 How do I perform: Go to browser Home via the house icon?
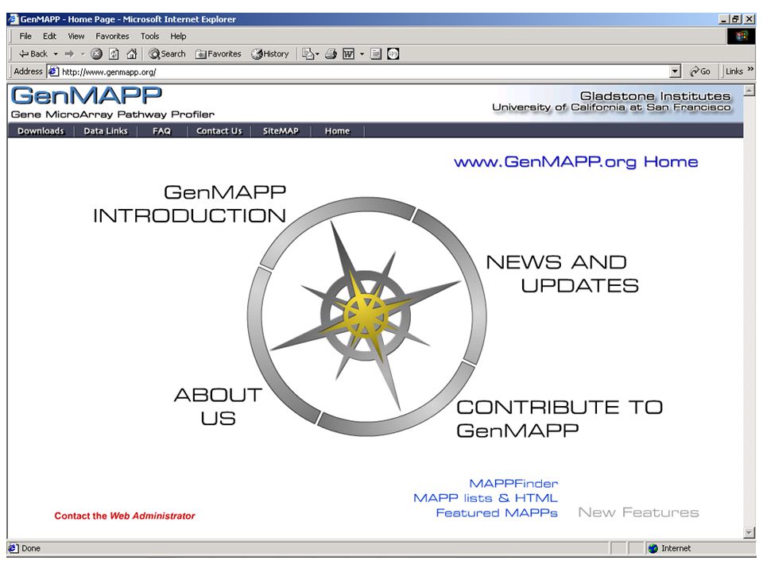pos(131,54)
